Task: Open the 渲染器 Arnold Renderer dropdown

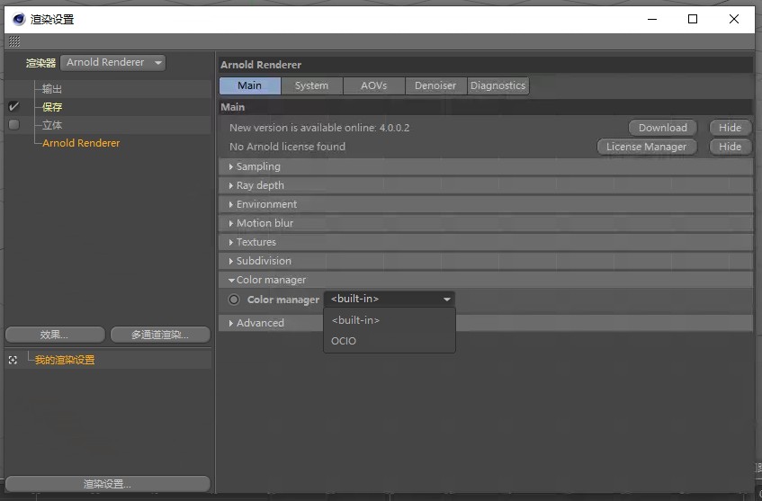Action: pos(112,63)
